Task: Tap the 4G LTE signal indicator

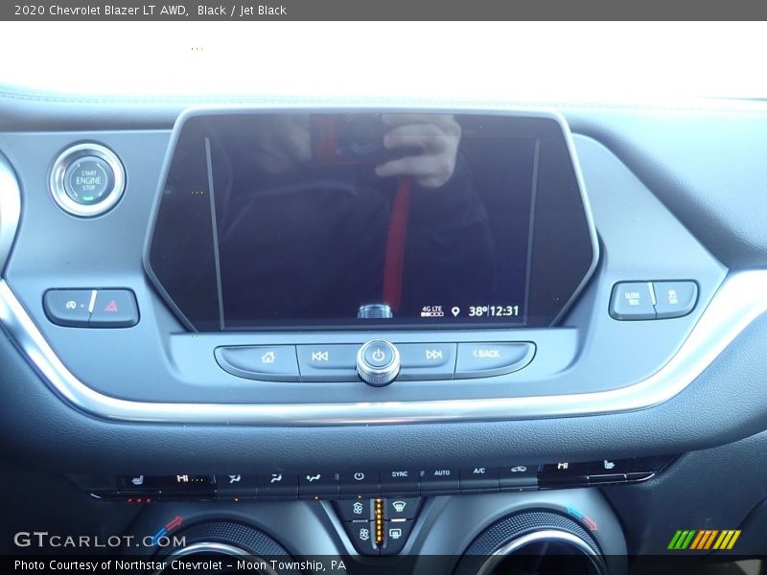Action: pos(431,310)
